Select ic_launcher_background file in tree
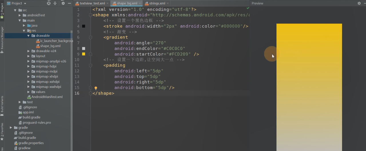This screenshot has width=366, height=151. click(54, 41)
